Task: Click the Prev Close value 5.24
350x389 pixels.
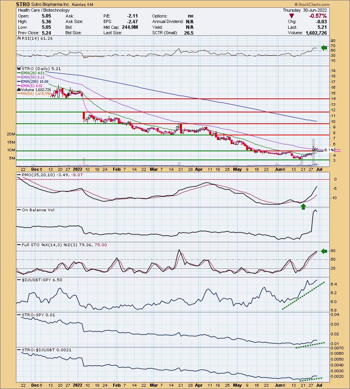Action: click(x=46, y=33)
